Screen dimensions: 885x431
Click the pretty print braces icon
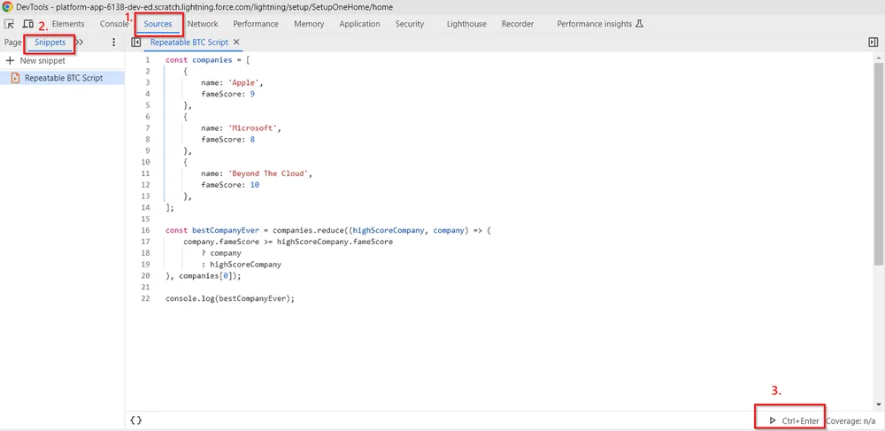coord(135,420)
